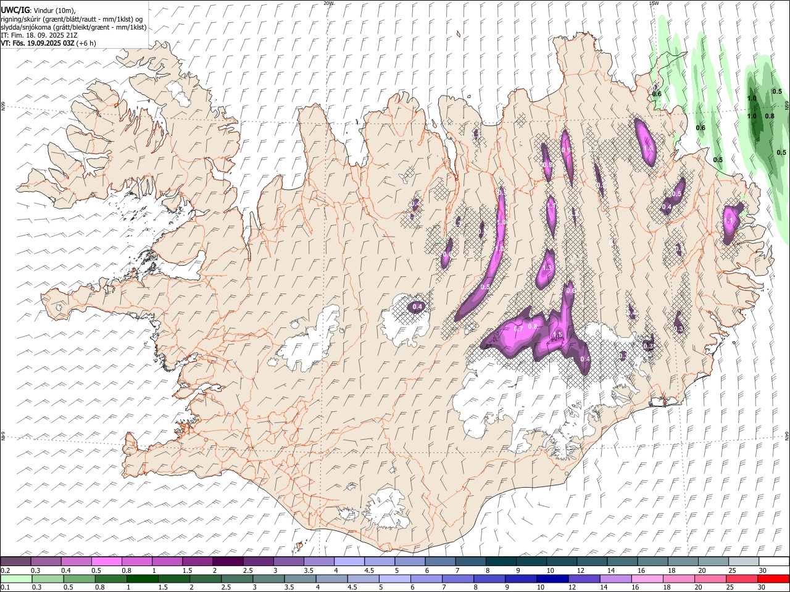This screenshot has width=790, height=592.
Task: Click the bold 'UWC/IG' title text
Action: [x=15, y=10]
